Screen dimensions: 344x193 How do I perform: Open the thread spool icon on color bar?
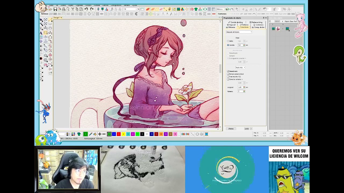click(x=206, y=134)
